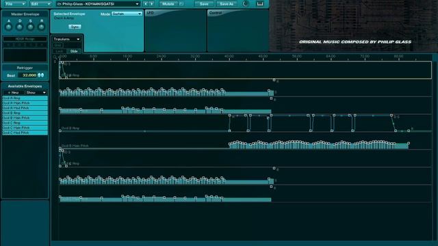Select Oscil C Amp in the envelopes list

[x=25, y=123]
